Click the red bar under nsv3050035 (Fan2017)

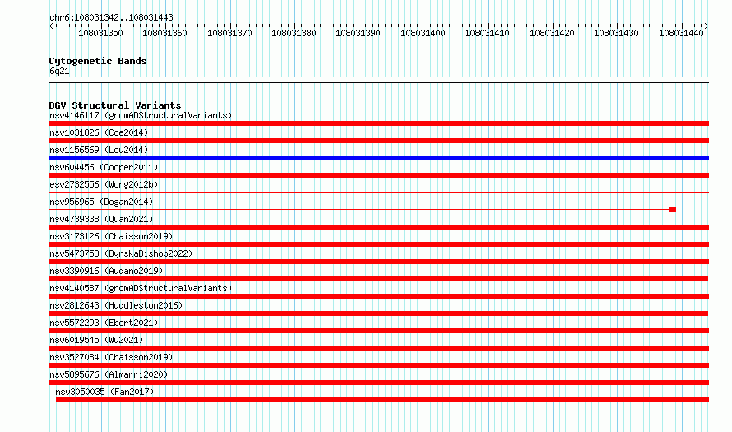[x=382, y=400]
